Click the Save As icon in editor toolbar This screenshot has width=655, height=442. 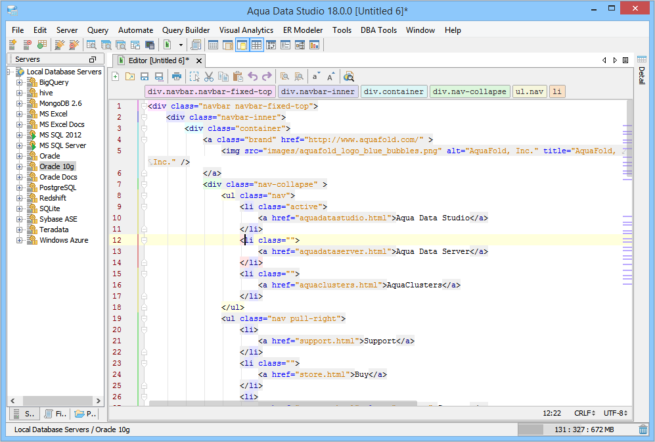click(159, 76)
